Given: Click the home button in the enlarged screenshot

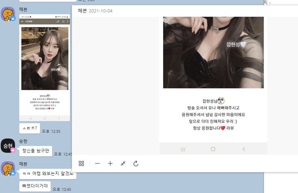Looking at the screenshot, I should pyautogui.click(x=213, y=149).
